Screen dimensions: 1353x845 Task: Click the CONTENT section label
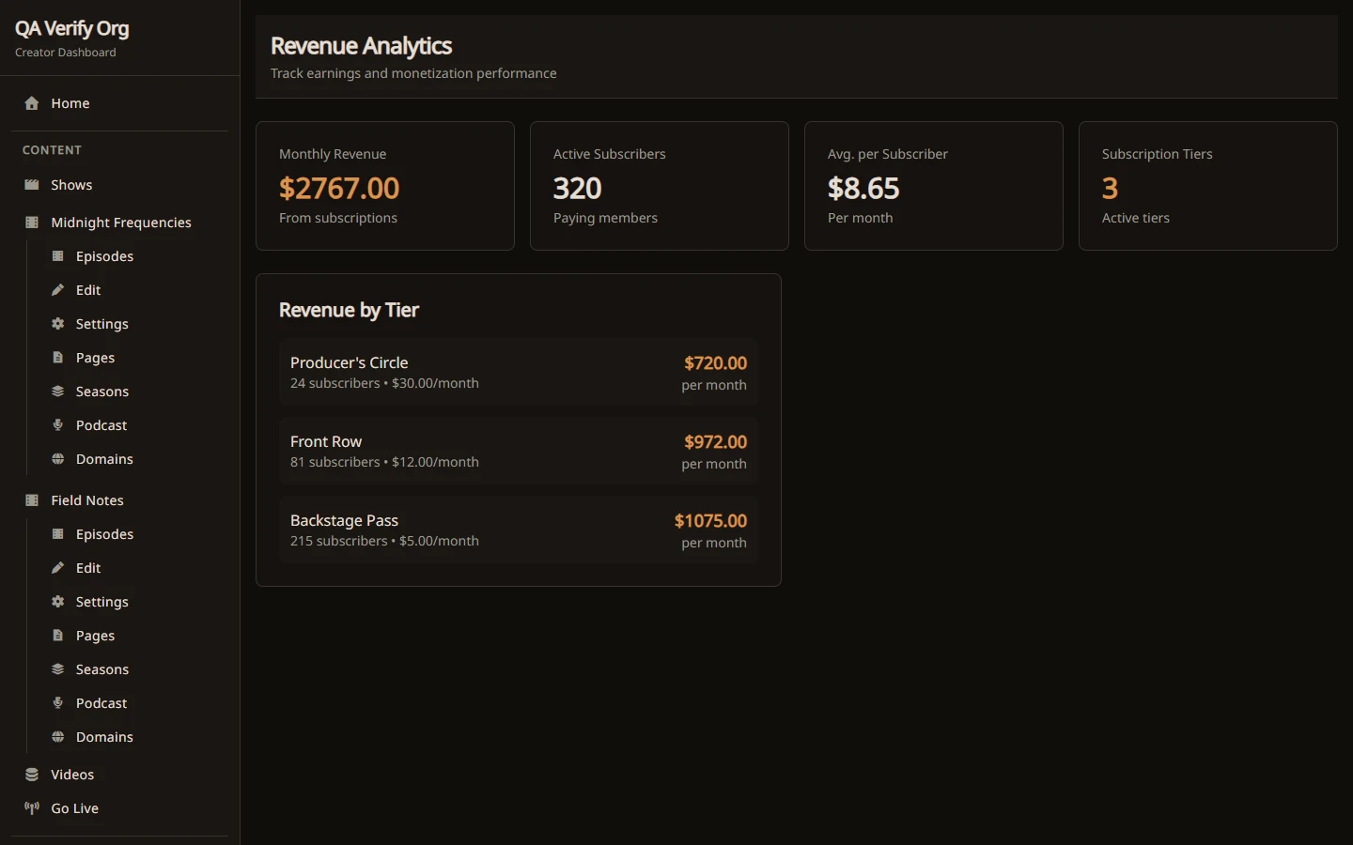pos(52,150)
